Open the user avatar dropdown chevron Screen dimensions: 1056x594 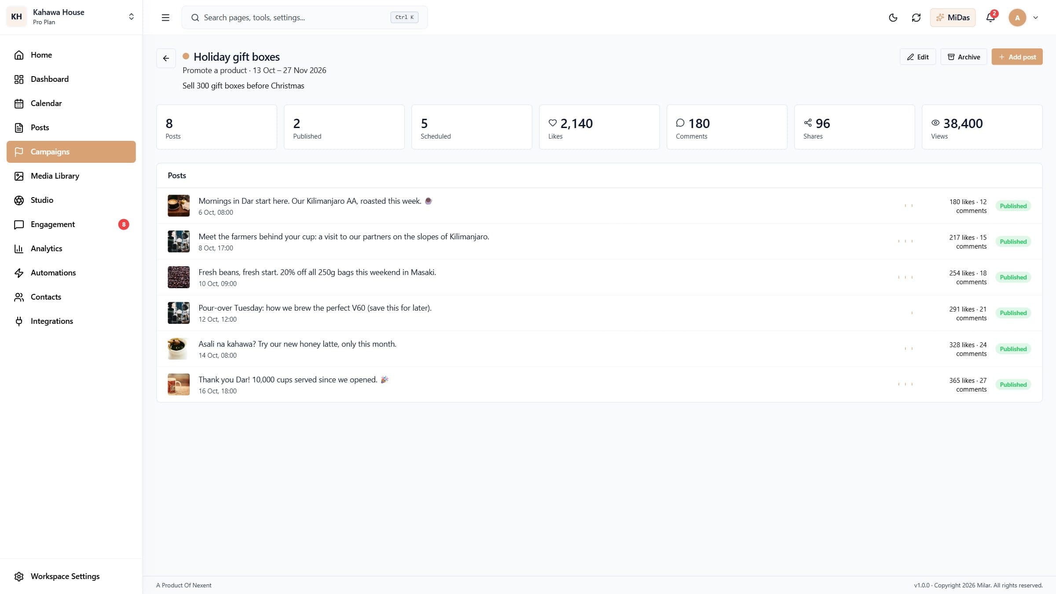tap(1036, 18)
